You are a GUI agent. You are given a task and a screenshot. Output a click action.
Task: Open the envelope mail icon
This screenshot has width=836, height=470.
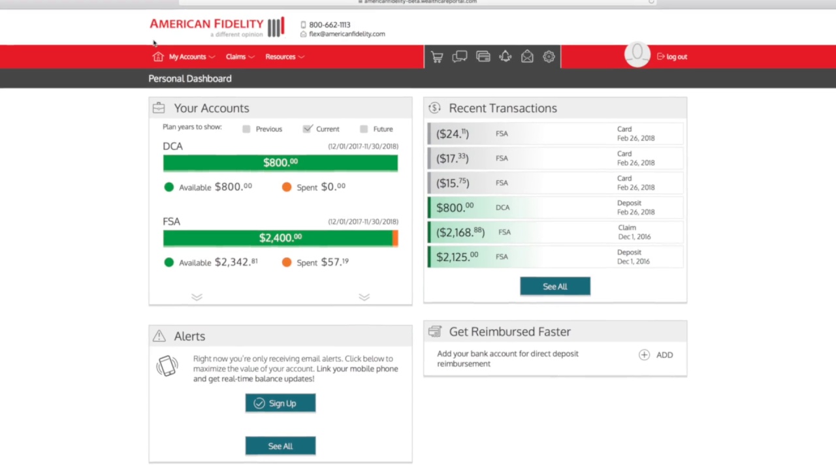527,57
